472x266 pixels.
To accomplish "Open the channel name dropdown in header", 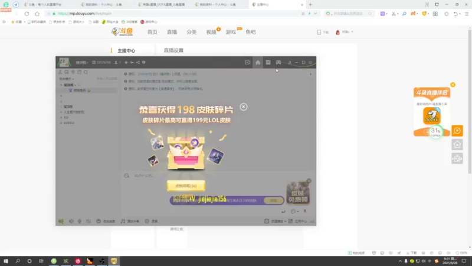I will pos(81,63).
